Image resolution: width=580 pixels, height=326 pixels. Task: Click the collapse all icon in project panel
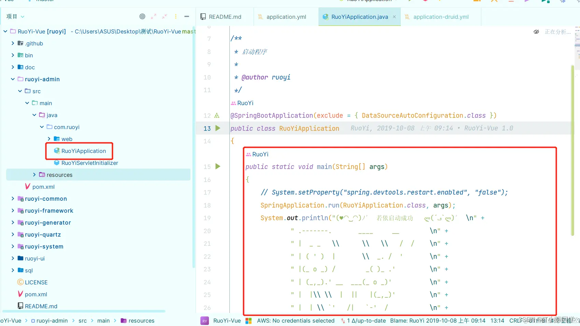[165, 16]
